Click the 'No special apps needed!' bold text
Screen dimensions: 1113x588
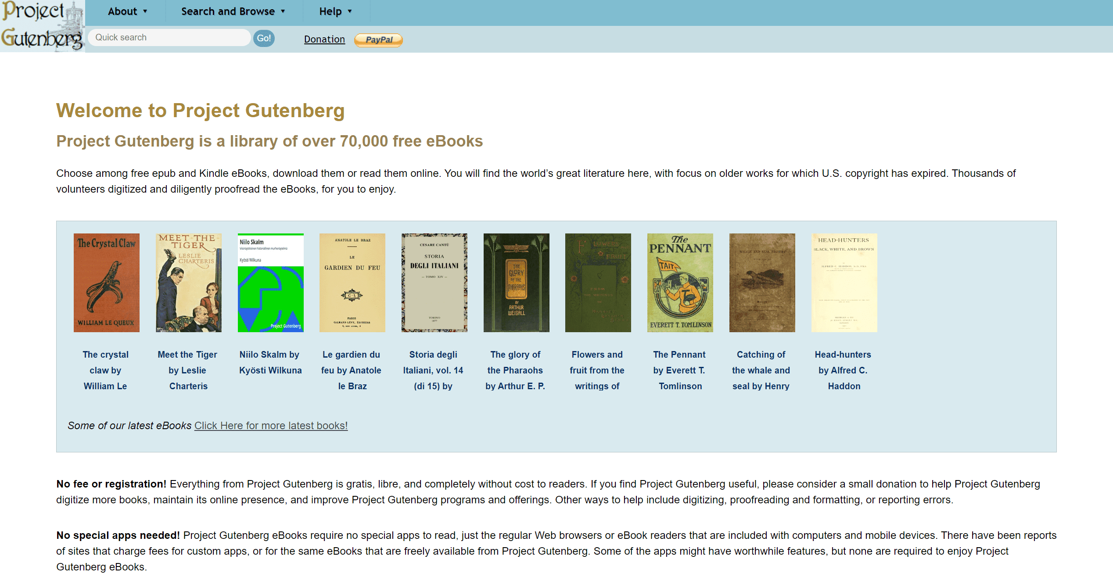(x=118, y=535)
